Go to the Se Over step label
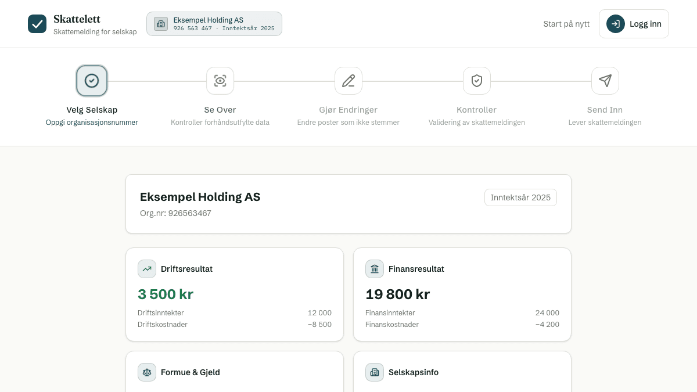This screenshot has height=392, width=697. point(220,110)
